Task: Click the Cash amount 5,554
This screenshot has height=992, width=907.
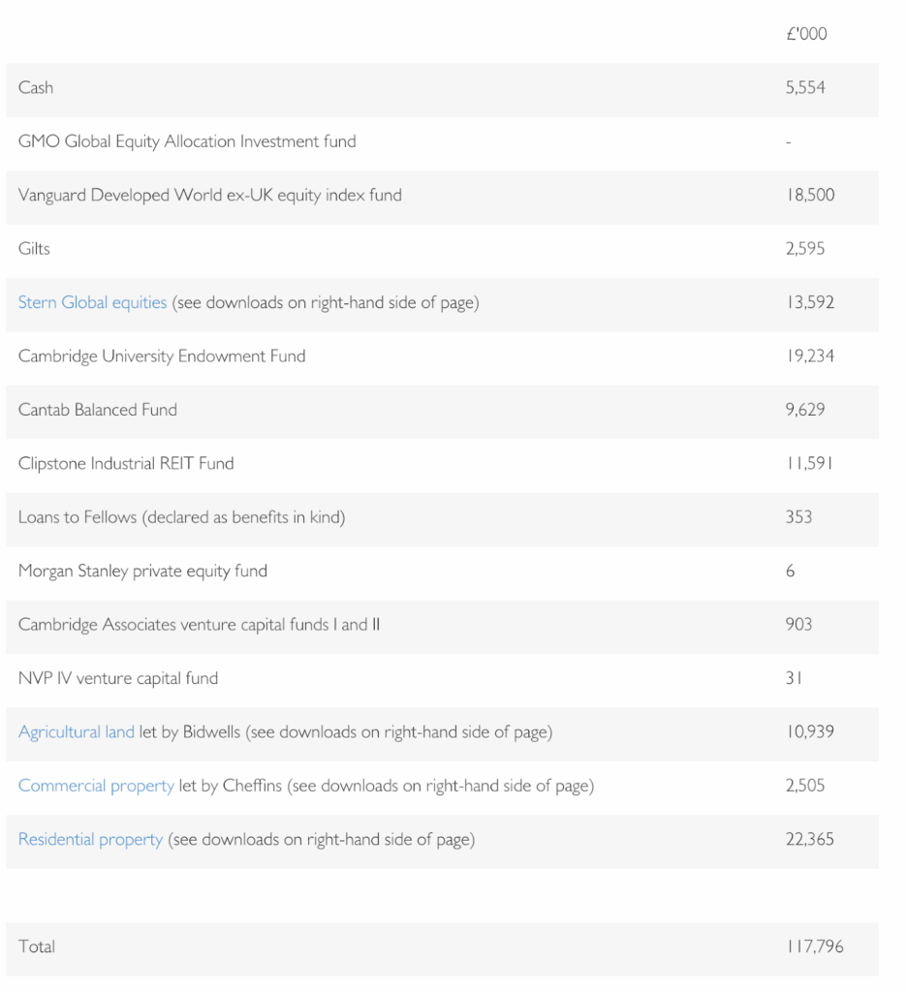Action: coord(805,87)
